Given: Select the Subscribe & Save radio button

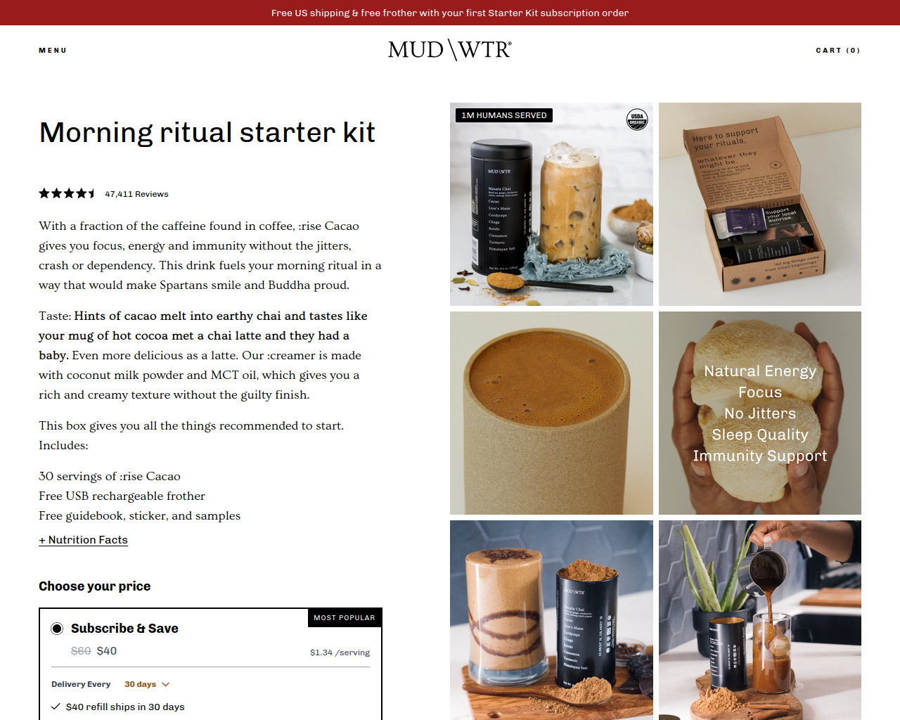Looking at the screenshot, I should 57,629.
